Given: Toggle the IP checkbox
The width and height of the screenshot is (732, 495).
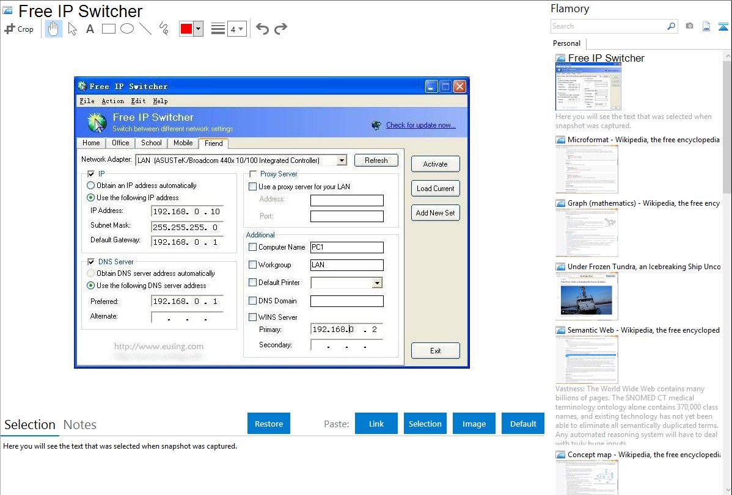Looking at the screenshot, I should pyautogui.click(x=91, y=173).
